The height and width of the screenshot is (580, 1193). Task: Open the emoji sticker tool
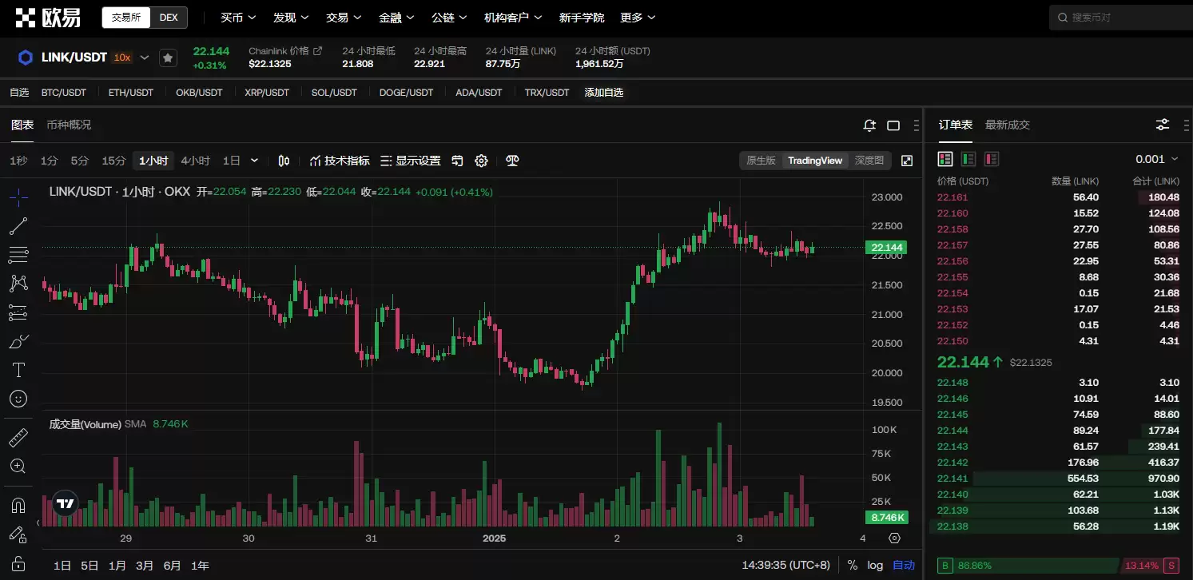[18, 399]
